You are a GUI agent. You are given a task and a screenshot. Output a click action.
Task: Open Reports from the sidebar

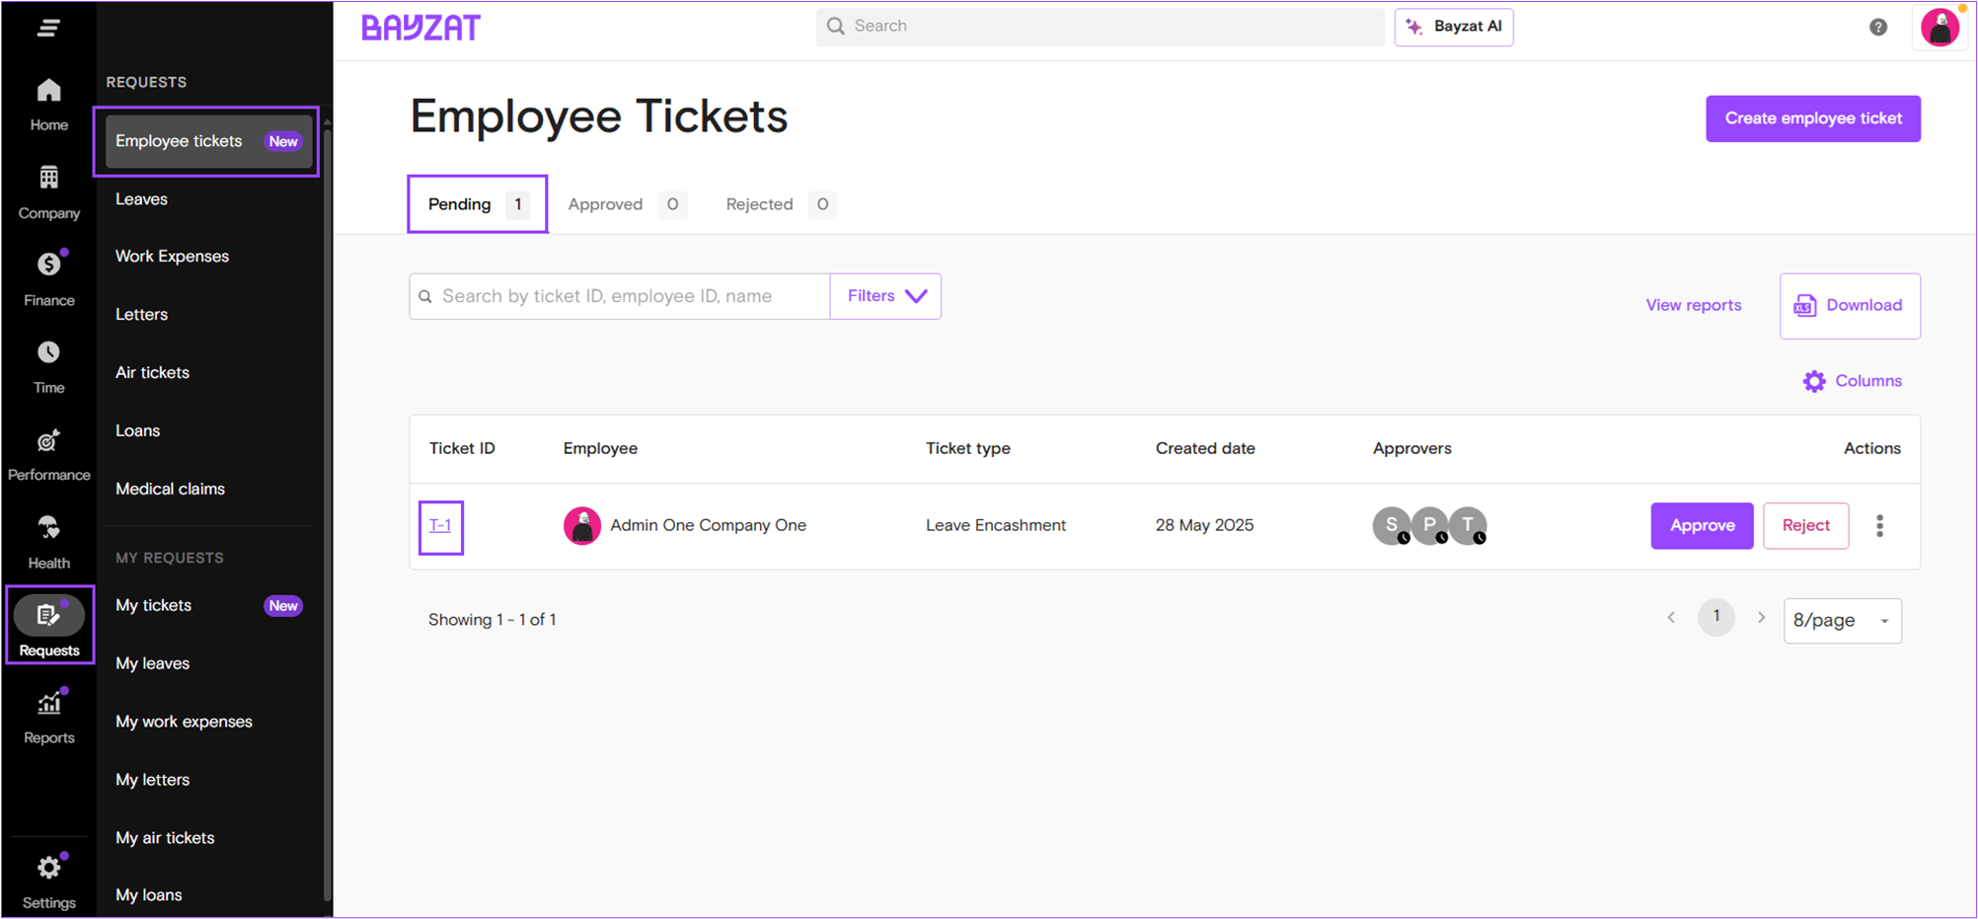pyautogui.click(x=48, y=713)
